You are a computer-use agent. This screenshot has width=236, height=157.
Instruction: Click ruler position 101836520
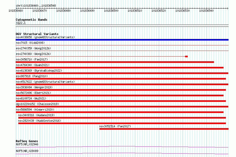pos(159,11)
